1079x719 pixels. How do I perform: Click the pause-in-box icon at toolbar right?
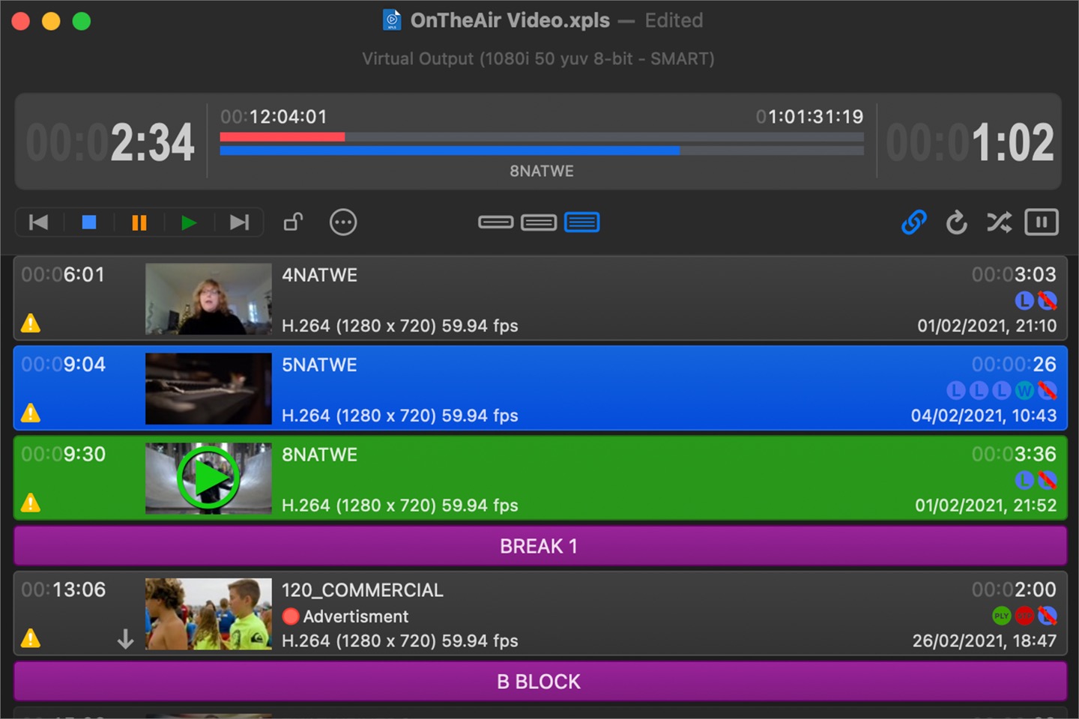point(1042,222)
